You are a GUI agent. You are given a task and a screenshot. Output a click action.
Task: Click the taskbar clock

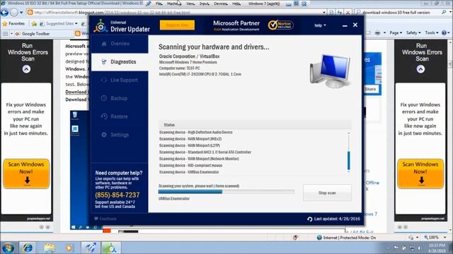click(437, 248)
